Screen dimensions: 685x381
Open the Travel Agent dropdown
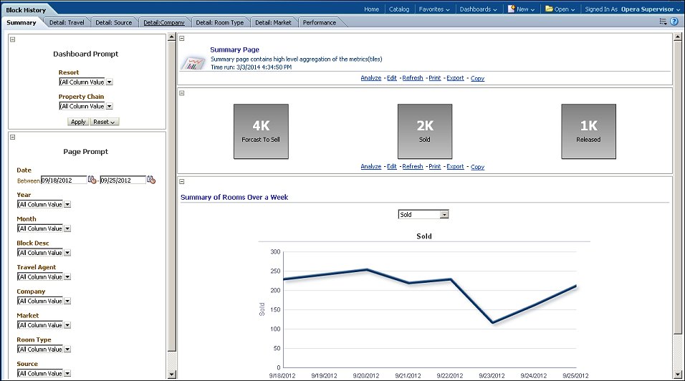[x=67, y=277]
